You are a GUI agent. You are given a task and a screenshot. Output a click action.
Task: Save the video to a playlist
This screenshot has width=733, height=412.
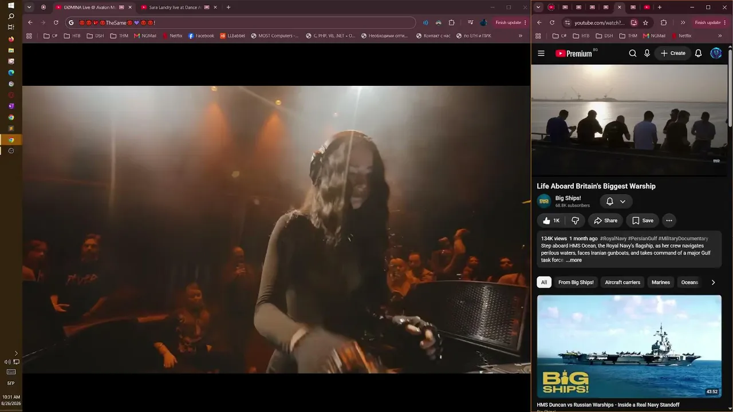click(x=643, y=220)
